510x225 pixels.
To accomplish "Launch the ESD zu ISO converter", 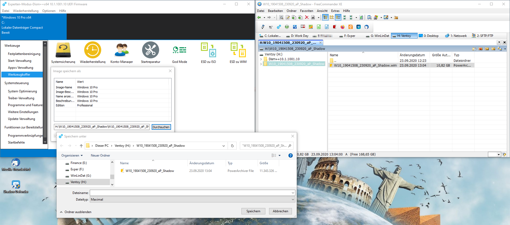I will pos(209,53).
